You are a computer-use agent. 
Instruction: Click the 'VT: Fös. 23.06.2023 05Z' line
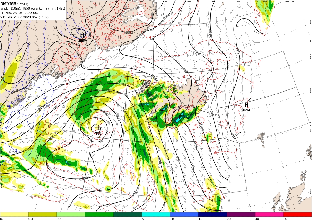click(x=19, y=17)
